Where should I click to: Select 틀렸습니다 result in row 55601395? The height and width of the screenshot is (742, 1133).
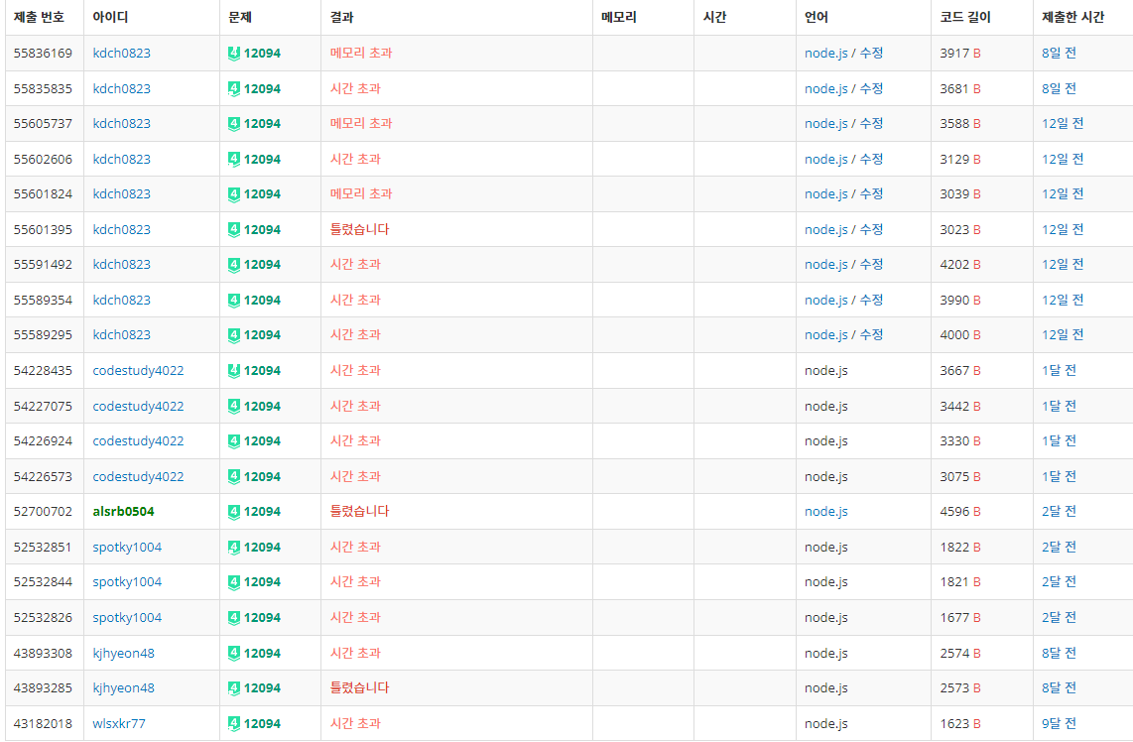pos(359,229)
